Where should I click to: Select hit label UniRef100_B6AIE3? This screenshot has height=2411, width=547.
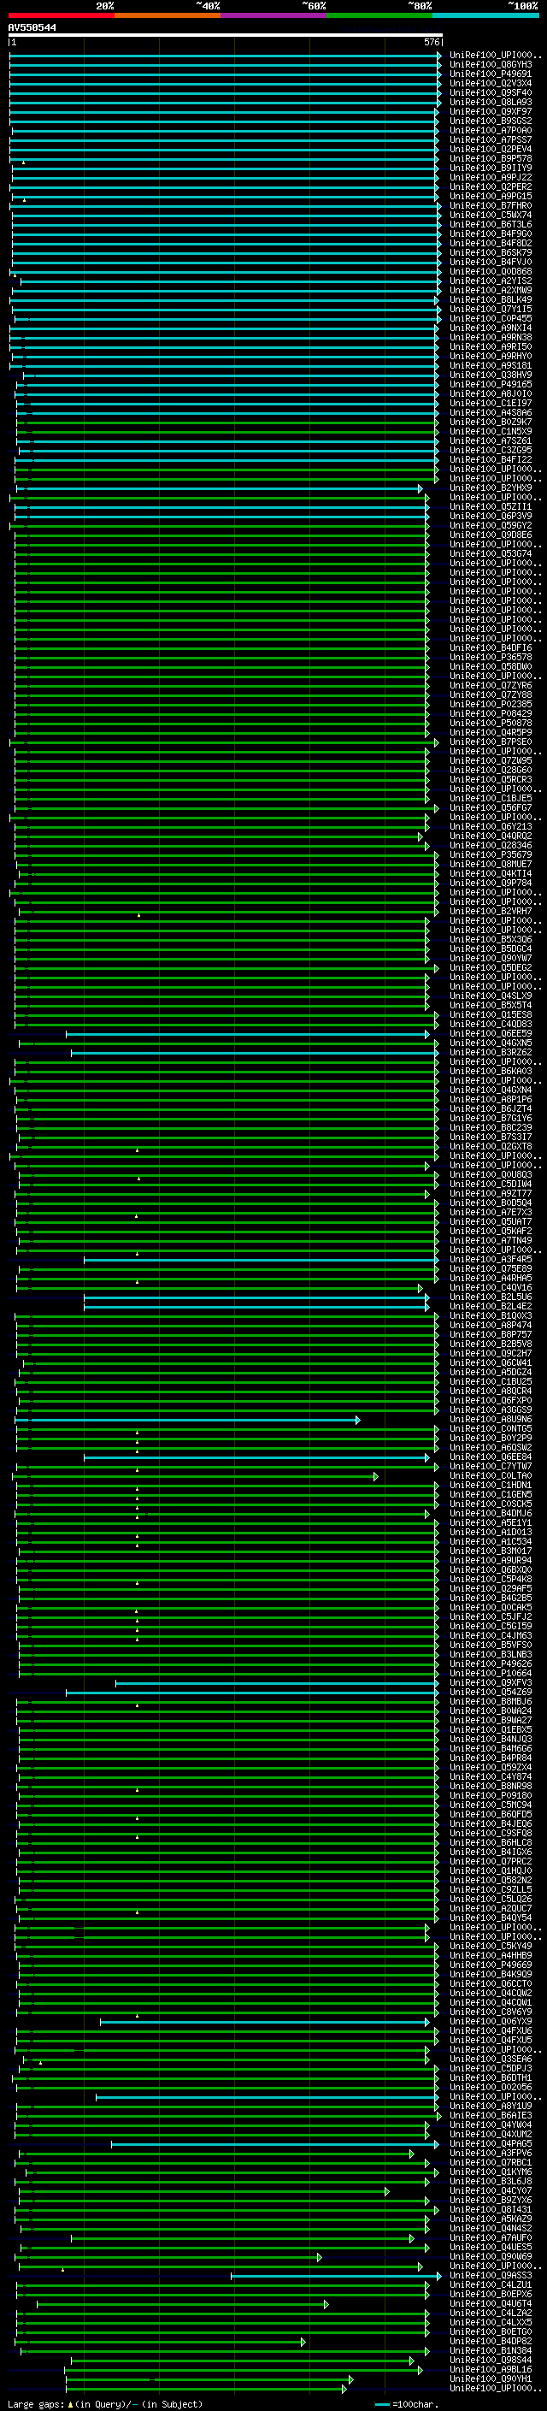click(491, 2115)
